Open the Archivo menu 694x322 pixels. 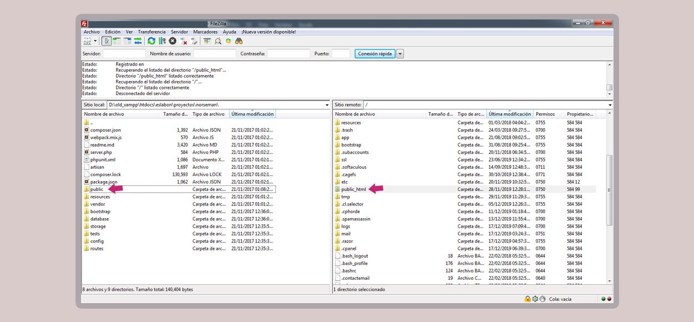tap(92, 32)
